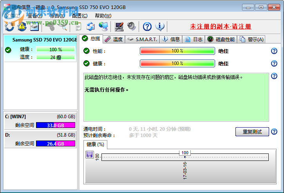284x193 pixels.
Task: Click the 多于 1000 天 remaining lifetime value
Action: (143, 135)
